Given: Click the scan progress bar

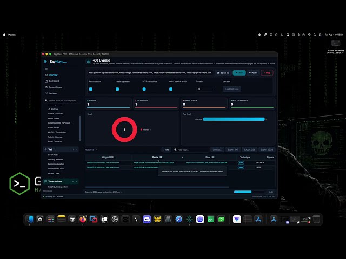Looking at the screenshot, I should 250,192.
